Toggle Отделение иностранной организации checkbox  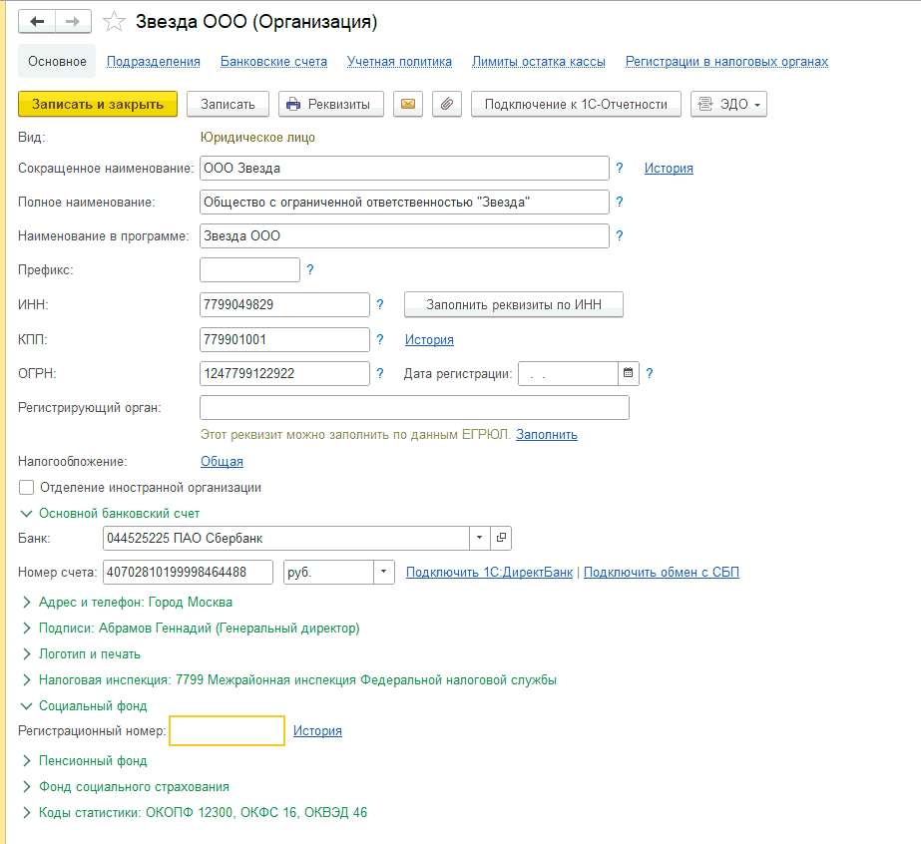pyautogui.click(x=27, y=488)
